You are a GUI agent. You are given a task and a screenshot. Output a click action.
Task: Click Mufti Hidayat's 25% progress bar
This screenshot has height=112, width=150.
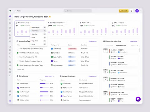(x=44, y=96)
